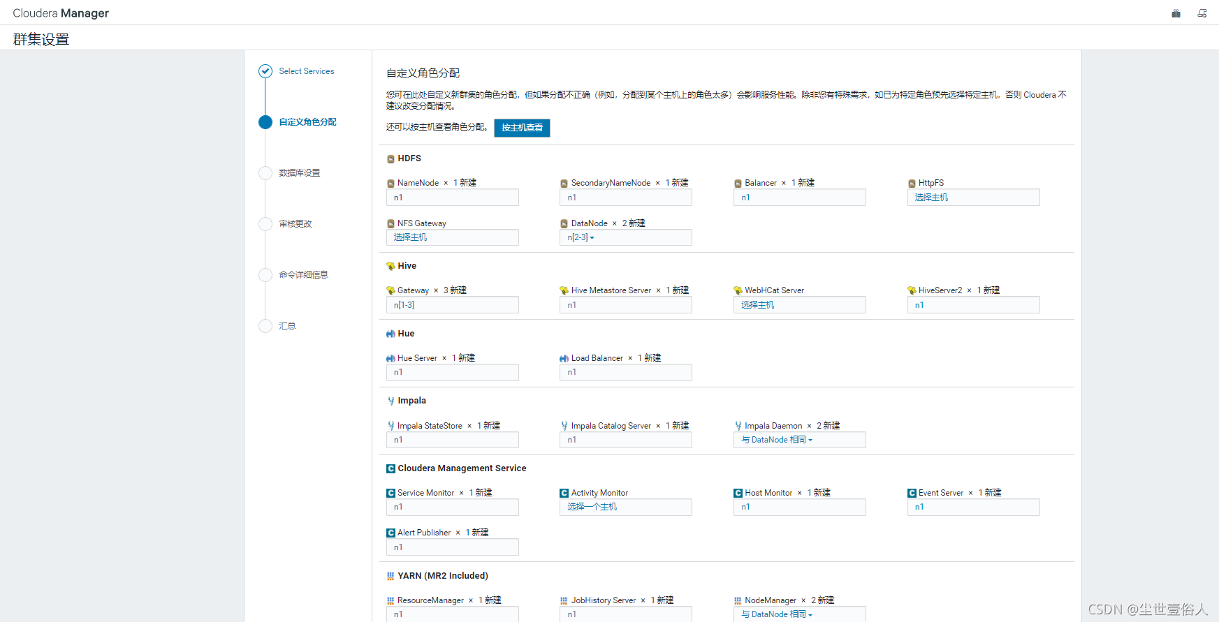Click the Balancer role icon
Image resolution: width=1219 pixels, height=622 pixels.
[738, 184]
